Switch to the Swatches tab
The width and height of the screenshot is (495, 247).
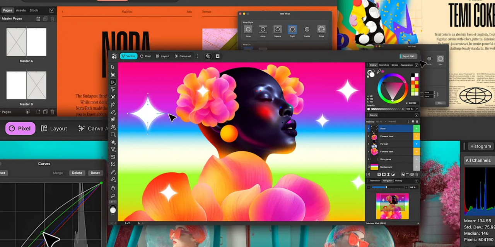[385, 65]
